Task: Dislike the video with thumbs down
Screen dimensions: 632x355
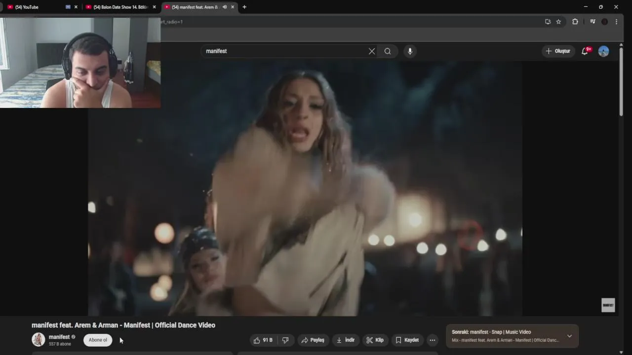Action: click(285, 340)
